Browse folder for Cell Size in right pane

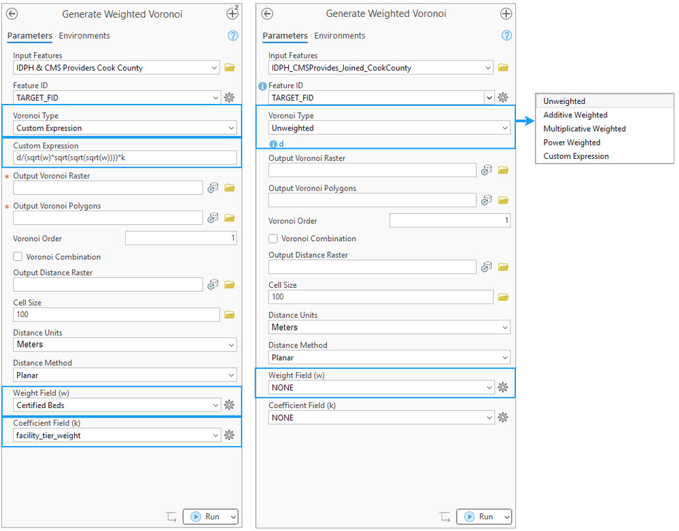point(503,297)
